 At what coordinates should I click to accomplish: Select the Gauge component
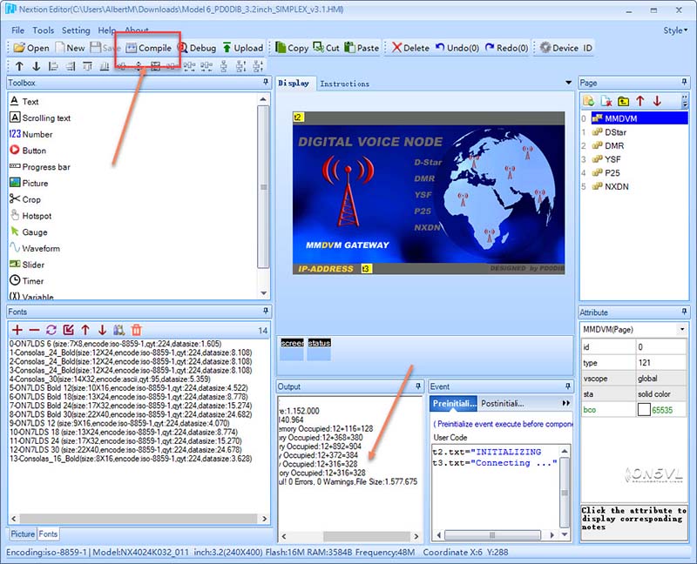[29, 232]
